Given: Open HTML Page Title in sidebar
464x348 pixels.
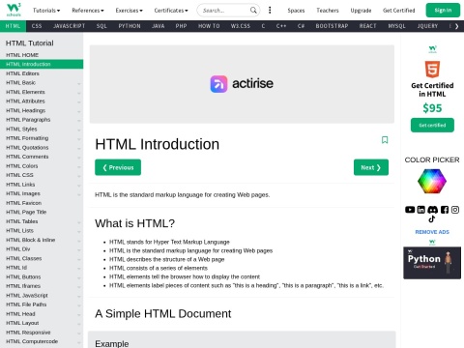Looking at the screenshot, I should coord(42,212).
